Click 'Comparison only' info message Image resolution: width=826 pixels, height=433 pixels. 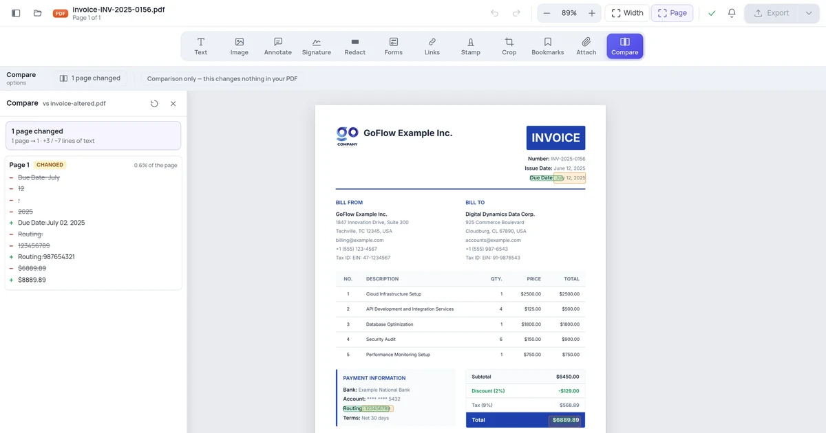(222, 78)
